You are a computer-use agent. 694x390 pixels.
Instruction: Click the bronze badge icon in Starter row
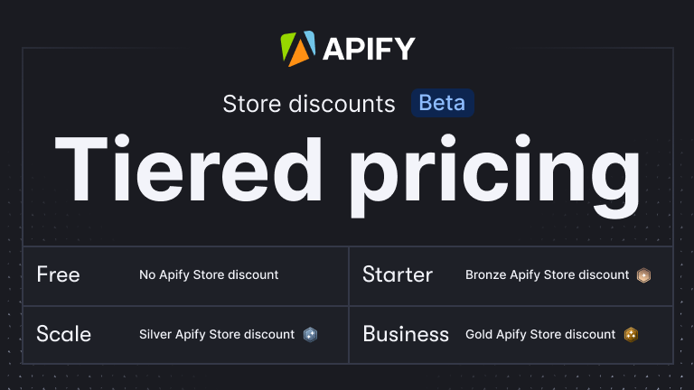tap(643, 275)
